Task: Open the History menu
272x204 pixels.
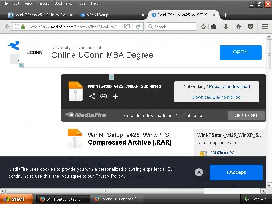Action: [x=44, y=3]
